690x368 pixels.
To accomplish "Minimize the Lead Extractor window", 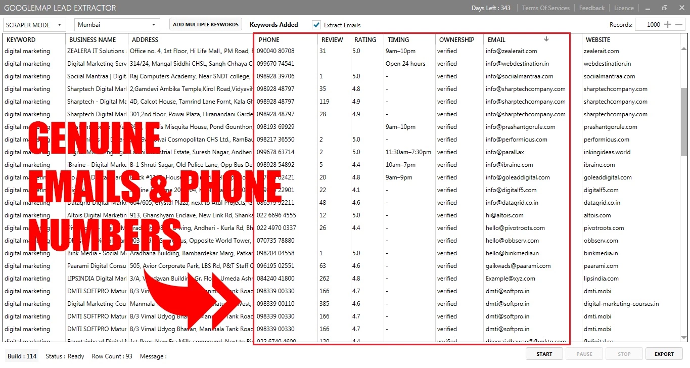I will 648,8.
